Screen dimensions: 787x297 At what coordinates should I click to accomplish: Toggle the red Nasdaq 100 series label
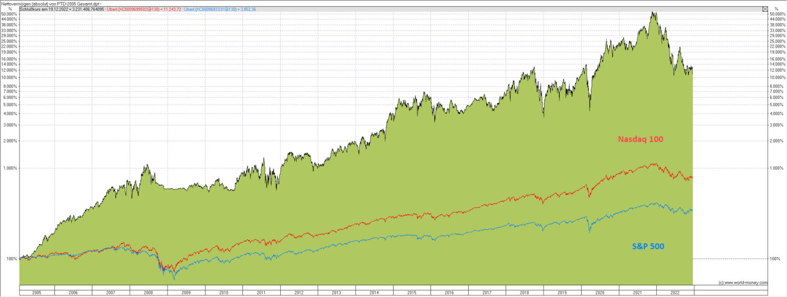click(x=640, y=139)
